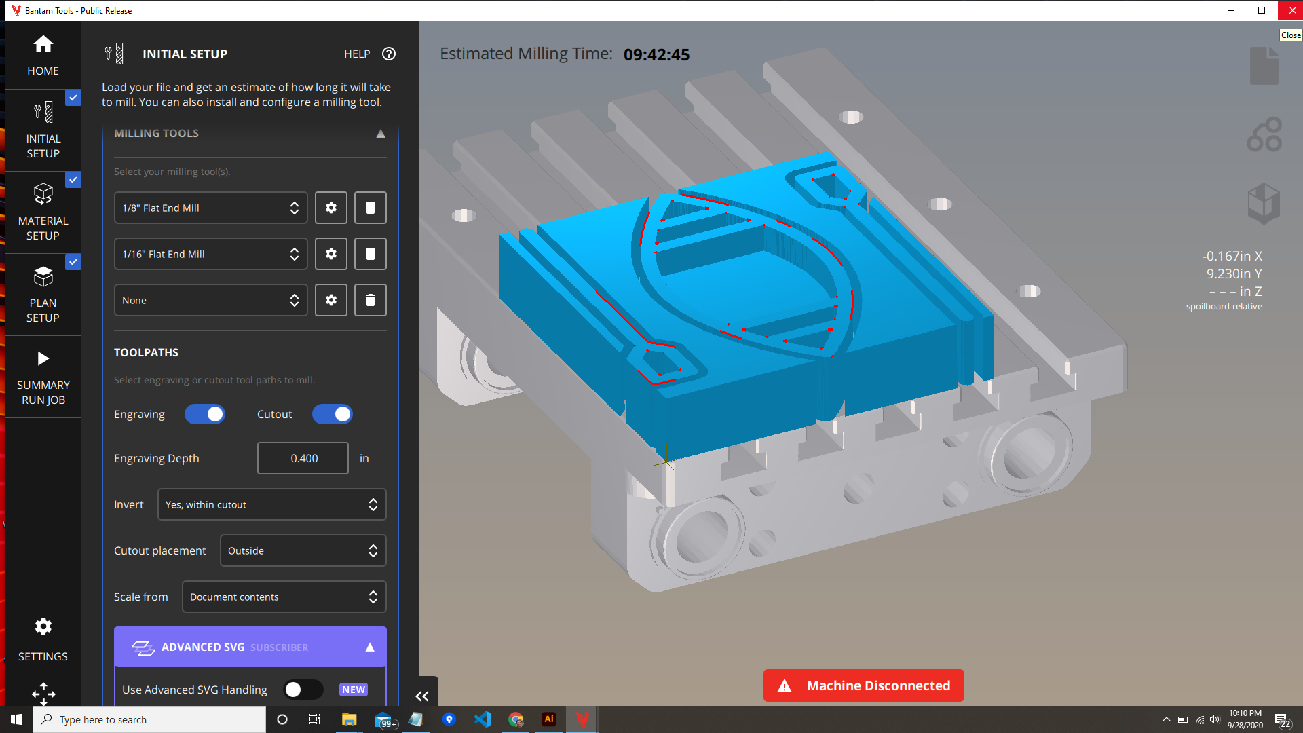Go to the Home screen
The height and width of the screenshot is (733, 1303).
(43, 56)
